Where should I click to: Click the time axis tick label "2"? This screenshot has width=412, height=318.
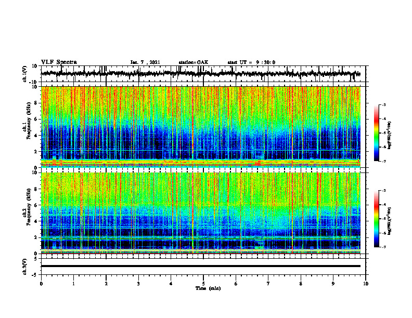[106, 283]
